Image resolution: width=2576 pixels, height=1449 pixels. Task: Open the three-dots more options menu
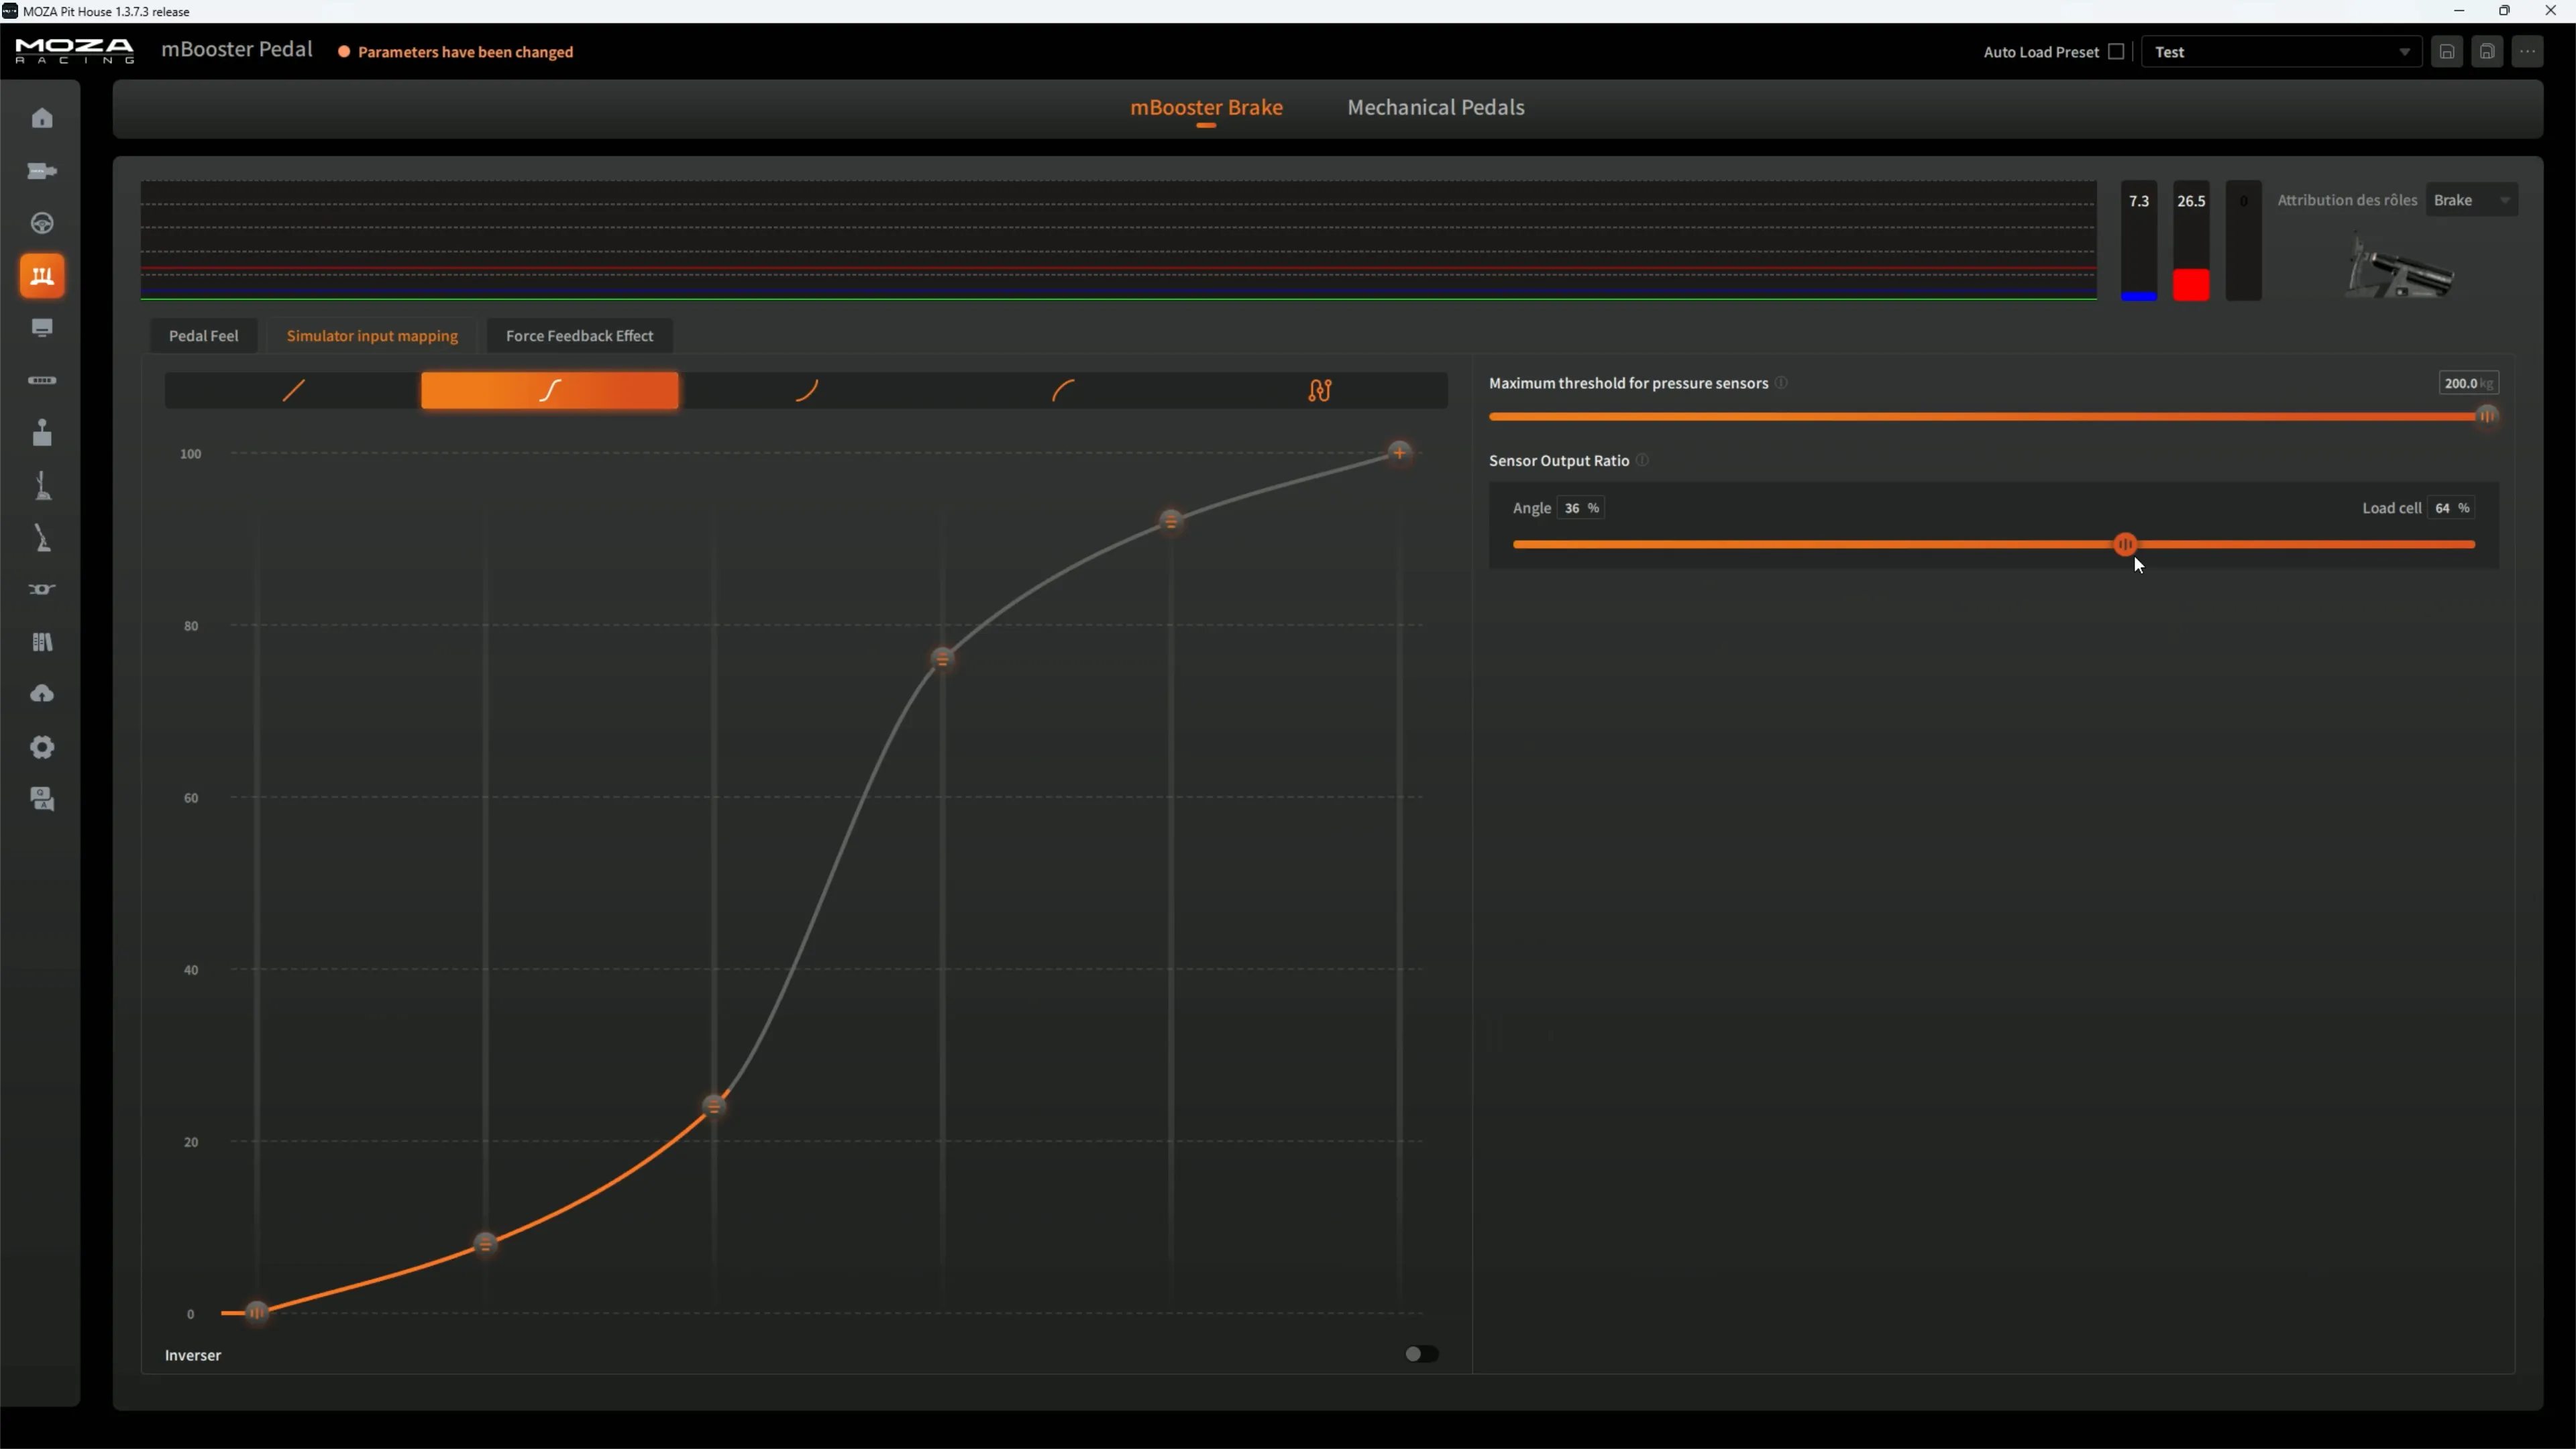(x=2528, y=52)
